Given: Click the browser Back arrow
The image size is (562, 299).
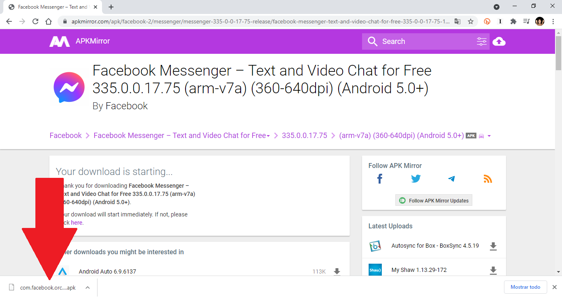Looking at the screenshot, I should (9, 21).
